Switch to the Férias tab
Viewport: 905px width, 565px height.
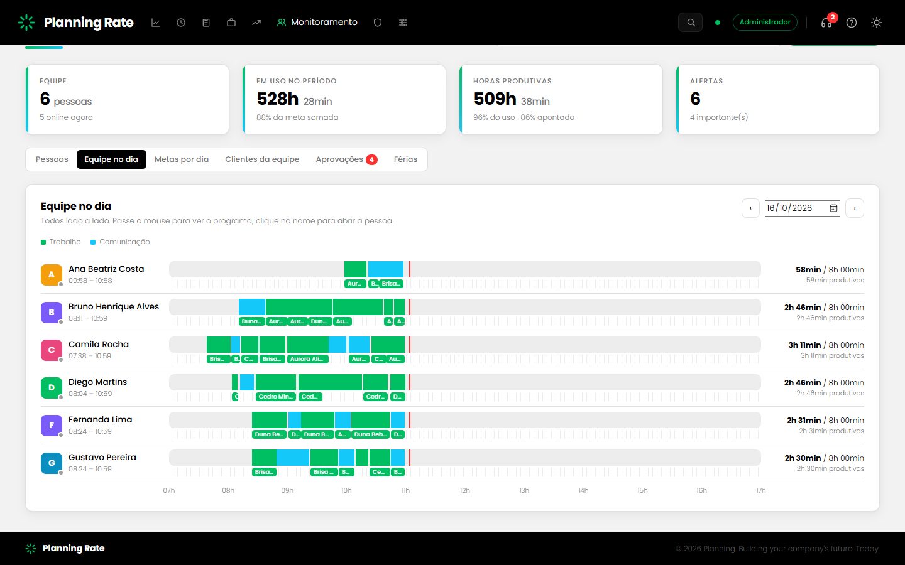pyautogui.click(x=405, y=159)
